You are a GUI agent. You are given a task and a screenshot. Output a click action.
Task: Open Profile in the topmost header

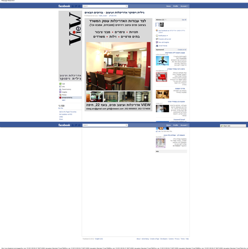click(176, 6)
